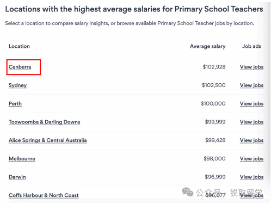271x204 pixels.
Task: Open the Sydney location link
Action: 17,85
